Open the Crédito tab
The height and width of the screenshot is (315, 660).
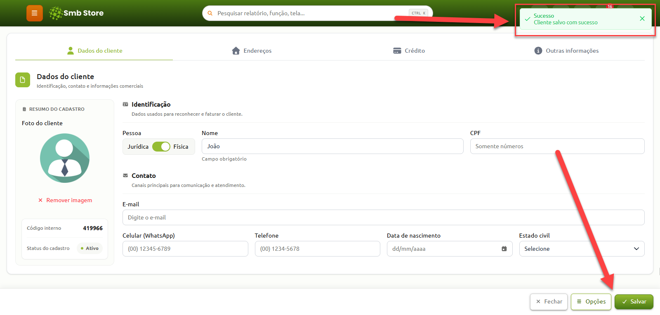[x=409, y=51]
